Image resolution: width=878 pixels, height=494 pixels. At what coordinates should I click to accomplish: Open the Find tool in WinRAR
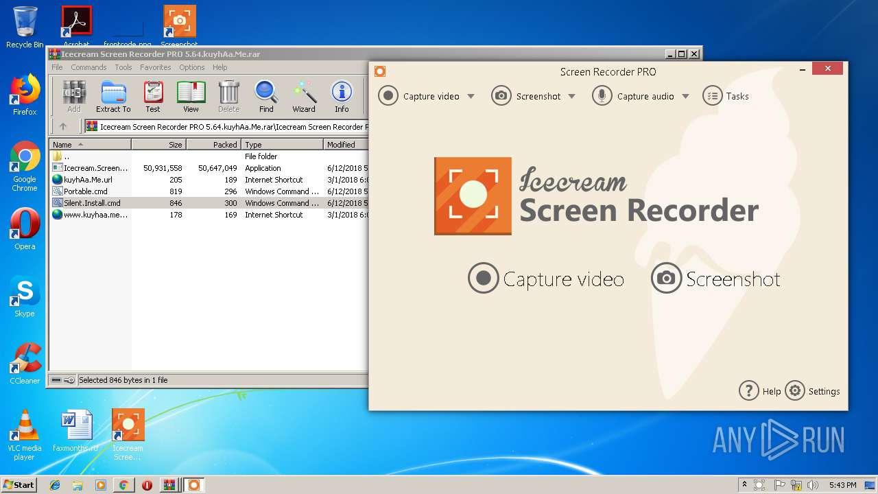(x=266, y=96)
